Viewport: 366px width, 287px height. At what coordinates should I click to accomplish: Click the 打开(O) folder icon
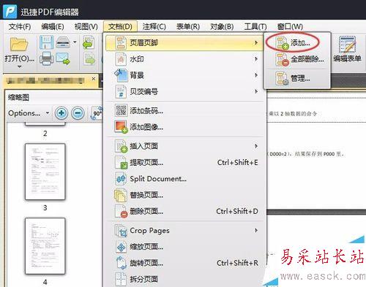click(x=19, y=45)
